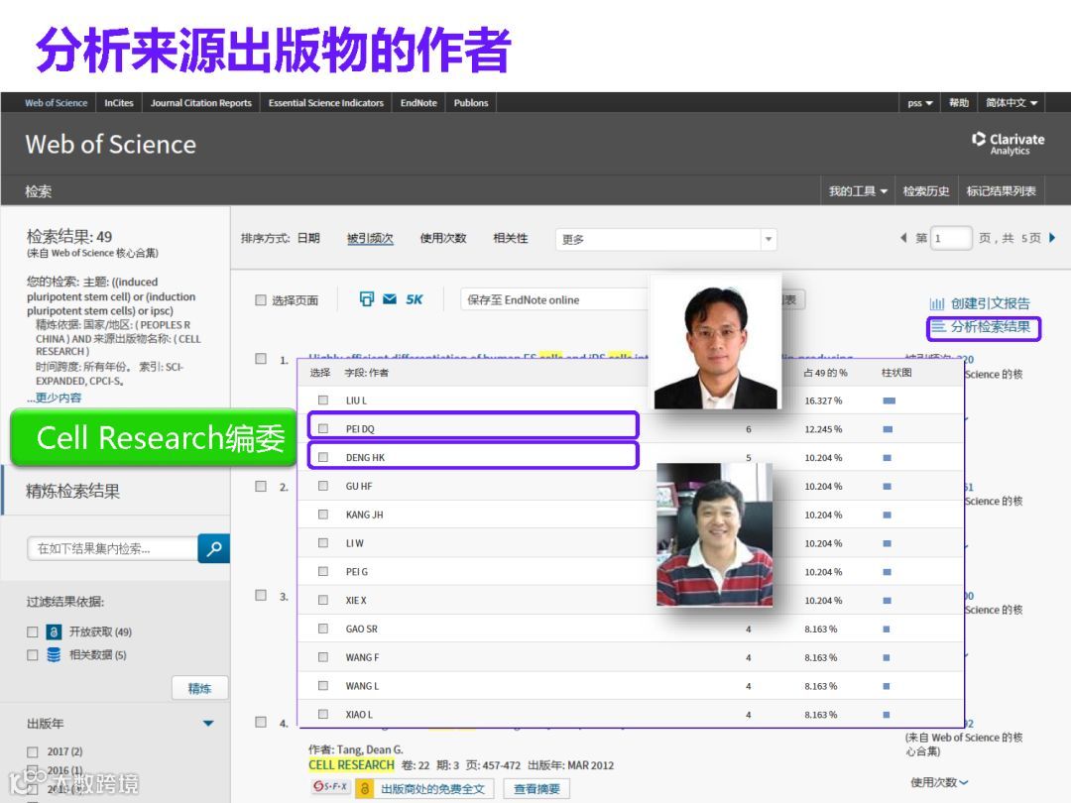
Task: Toggle the 相关数据 (5) filter checkbox
Action: (x=32, y=655)
